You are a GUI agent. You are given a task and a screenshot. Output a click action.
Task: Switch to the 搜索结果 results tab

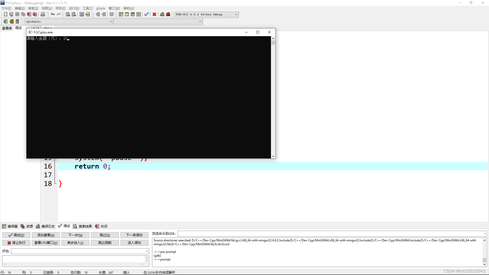point(82,226)
